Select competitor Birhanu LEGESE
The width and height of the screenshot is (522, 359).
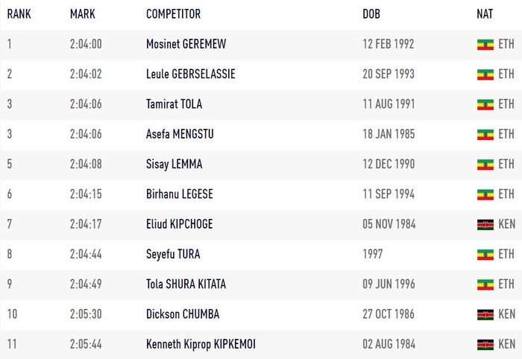pyautogui.click(x=179, y=194)
